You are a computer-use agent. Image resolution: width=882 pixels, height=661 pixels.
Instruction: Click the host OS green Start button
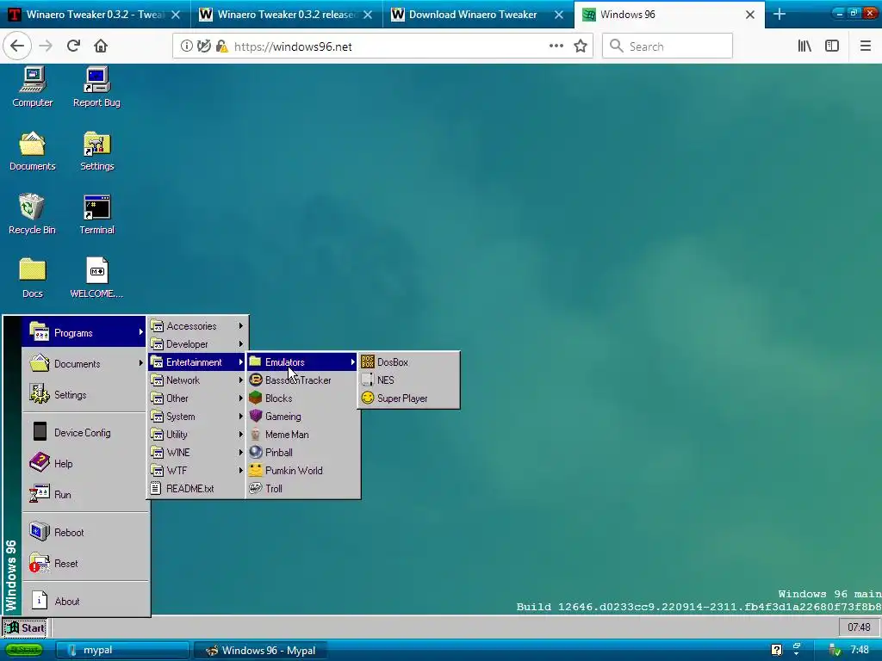24,651
